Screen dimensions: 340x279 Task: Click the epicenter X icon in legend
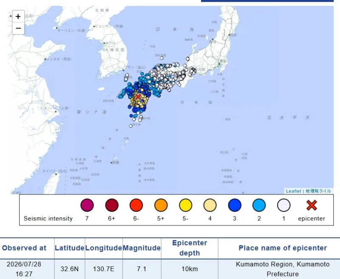[x=312, y=206]
